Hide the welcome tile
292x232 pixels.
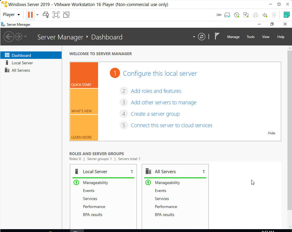(x=271, y=133)
